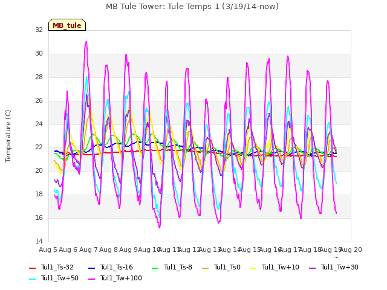Select the Tul1_Tw+50 legend label
This screenshot has height=290, width=387.
click(x=60, y=278)
